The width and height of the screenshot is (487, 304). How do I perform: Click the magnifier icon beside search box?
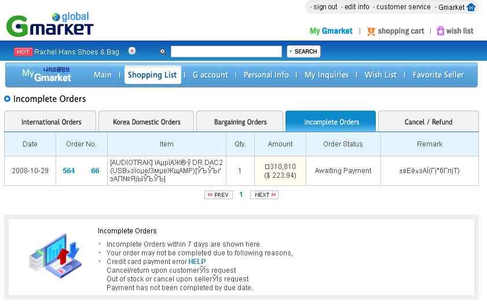tap(163, 52)
